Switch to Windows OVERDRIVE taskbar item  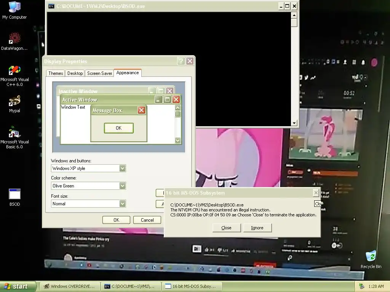pos(70,286)
